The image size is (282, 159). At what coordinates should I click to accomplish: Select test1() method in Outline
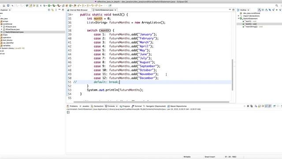pos(250,21)
